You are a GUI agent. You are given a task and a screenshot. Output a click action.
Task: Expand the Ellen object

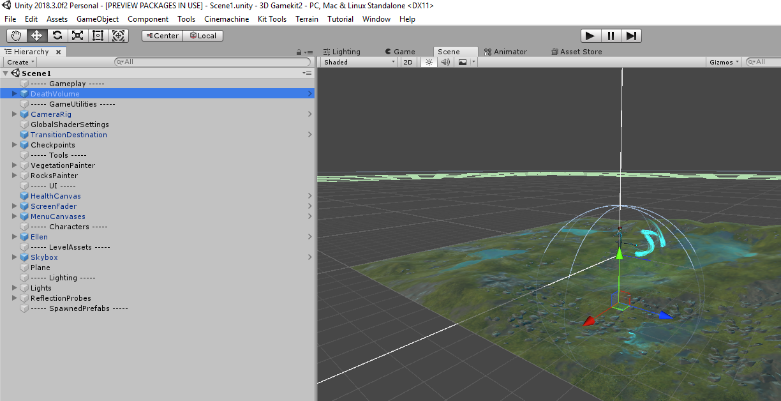tap(15, 237)
